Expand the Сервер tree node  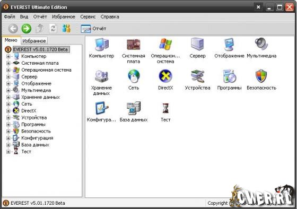(x=8, y=77)
